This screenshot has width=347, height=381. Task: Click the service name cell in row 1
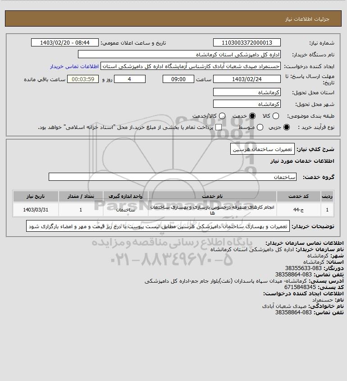(x=212, y=210)
